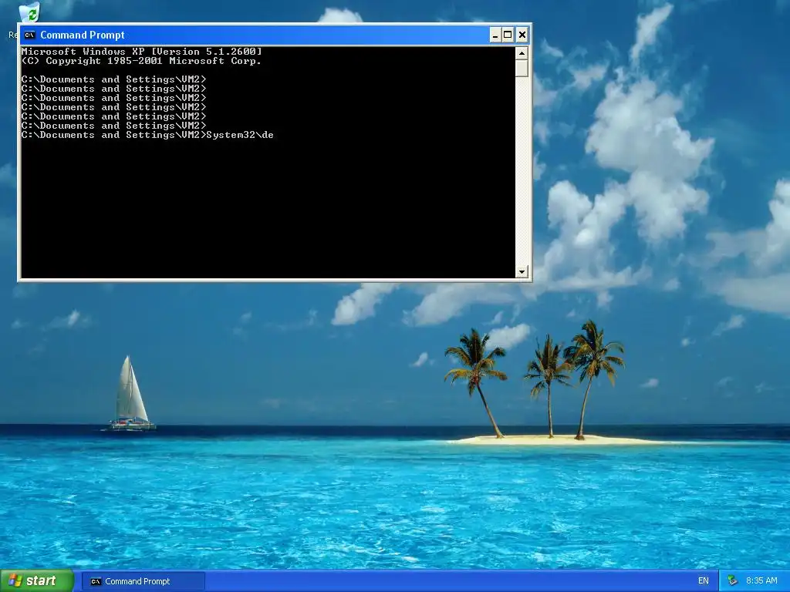Click the EN language indicator
This screenshot has height=592, width=790.
coord(704,581)
